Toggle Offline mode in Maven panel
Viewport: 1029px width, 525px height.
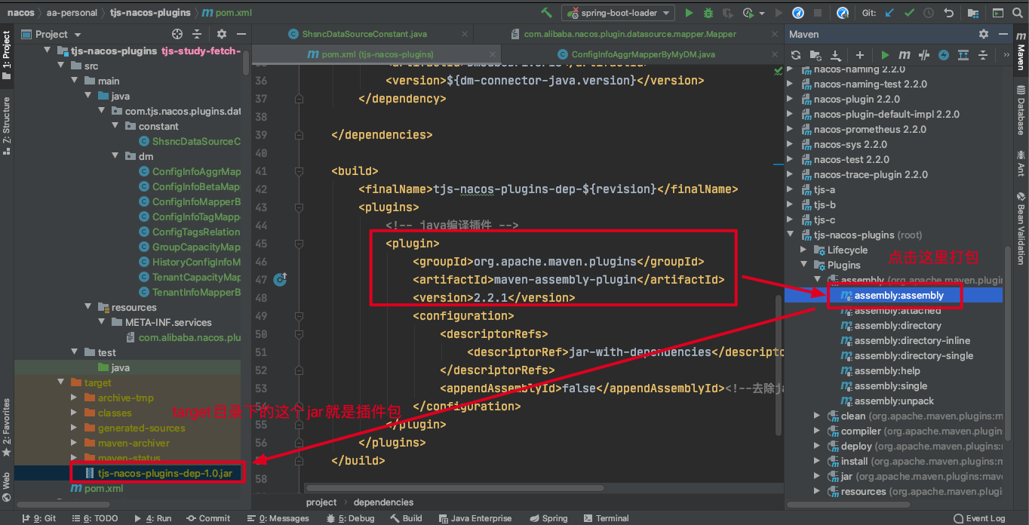click(x=944, y=55)
